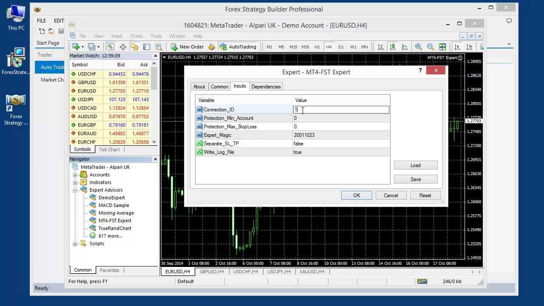Viewport: 544px width, 306px height.
Task: Select the H1 timeframe button
Action: pos(317,47)
